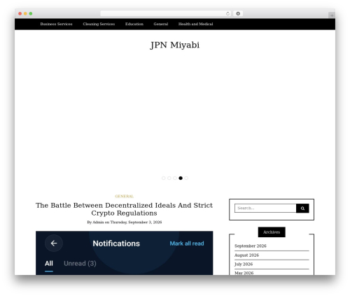Select the fifth slider dot

(x=186, y=178)
